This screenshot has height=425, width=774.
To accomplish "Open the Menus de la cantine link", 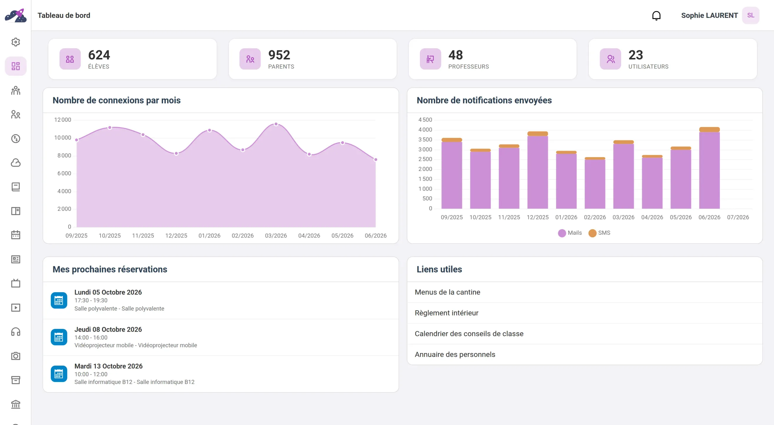I will [x=584, y=292].
